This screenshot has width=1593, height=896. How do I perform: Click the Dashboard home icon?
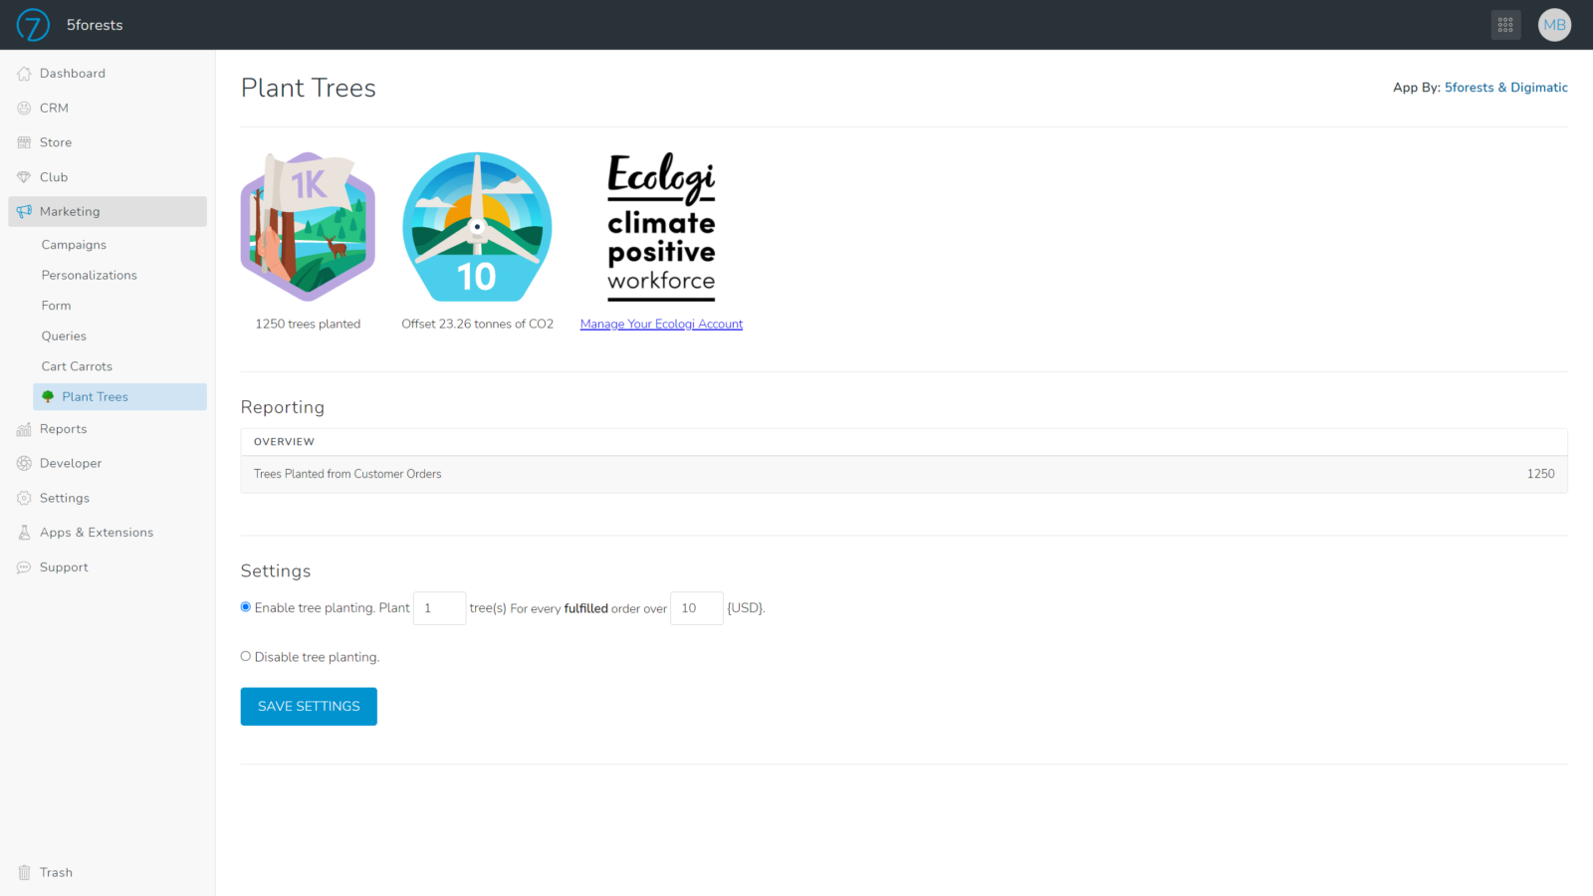point(24,74)
